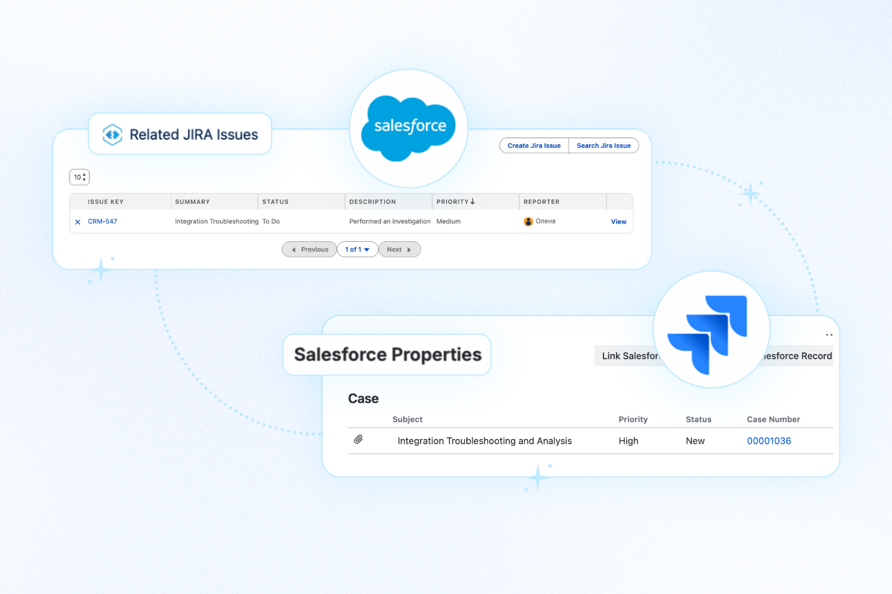This screenshot has height=594, width=892.
Task: Go to the Next page
Action: pos(400,249)
